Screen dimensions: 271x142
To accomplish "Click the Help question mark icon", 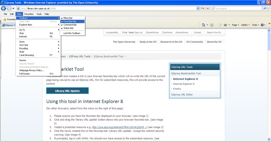I will 262,25.
